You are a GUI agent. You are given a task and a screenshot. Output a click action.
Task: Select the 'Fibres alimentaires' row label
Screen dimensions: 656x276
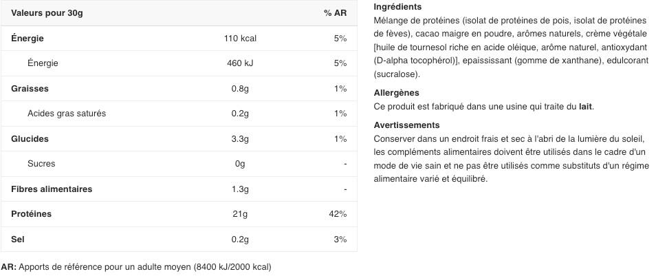pyautogui.click(x=52, y=189)
